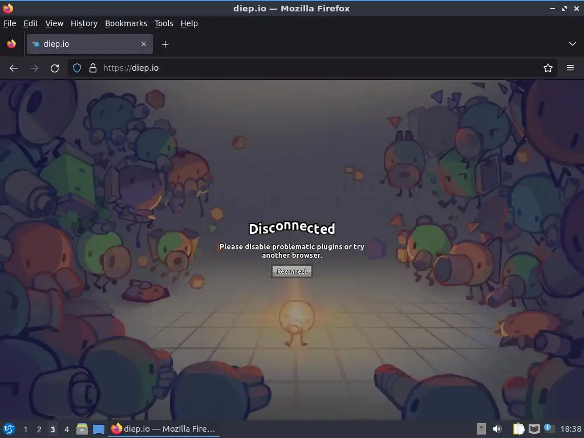This screenshot has height=438, width=584.
Task: Select the diep.io browser tab
Action: point(90,44)
